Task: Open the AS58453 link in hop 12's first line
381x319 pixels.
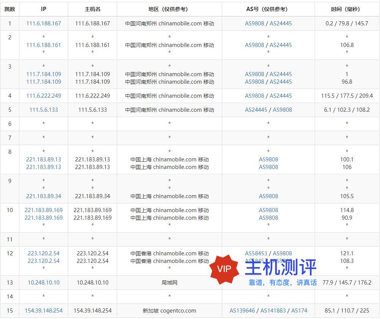Action: 256,253
